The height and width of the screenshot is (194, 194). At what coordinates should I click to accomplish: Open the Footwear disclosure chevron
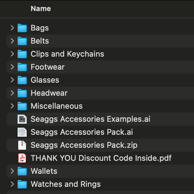(12, 67)
